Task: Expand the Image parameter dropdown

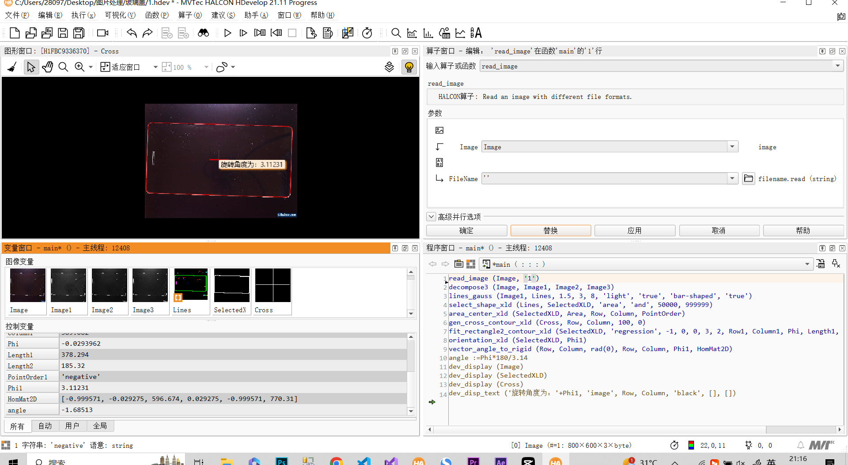Action: (x=732, y=147)
